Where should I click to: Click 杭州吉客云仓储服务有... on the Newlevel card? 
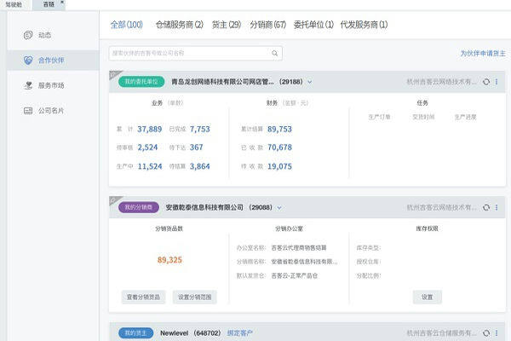pyautogui.click(x=441, y=332)
